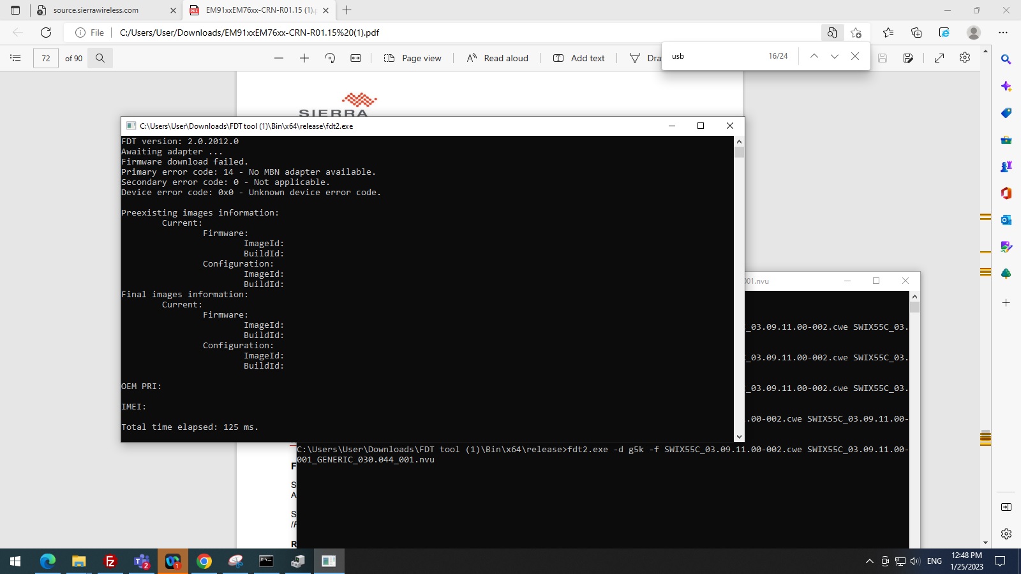This screenshot has width=1021, height=574.
Task: Open the tab actions menu icon
Action: tap(15, 10)
